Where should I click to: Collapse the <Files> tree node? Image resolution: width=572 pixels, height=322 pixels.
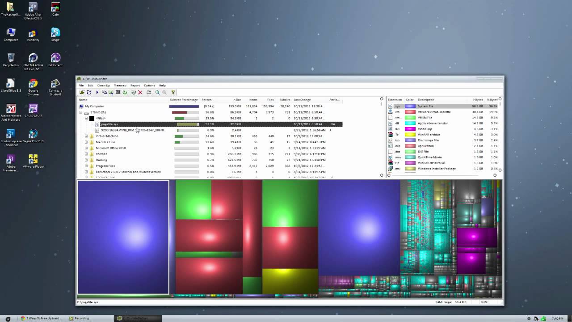click(86, 118)
